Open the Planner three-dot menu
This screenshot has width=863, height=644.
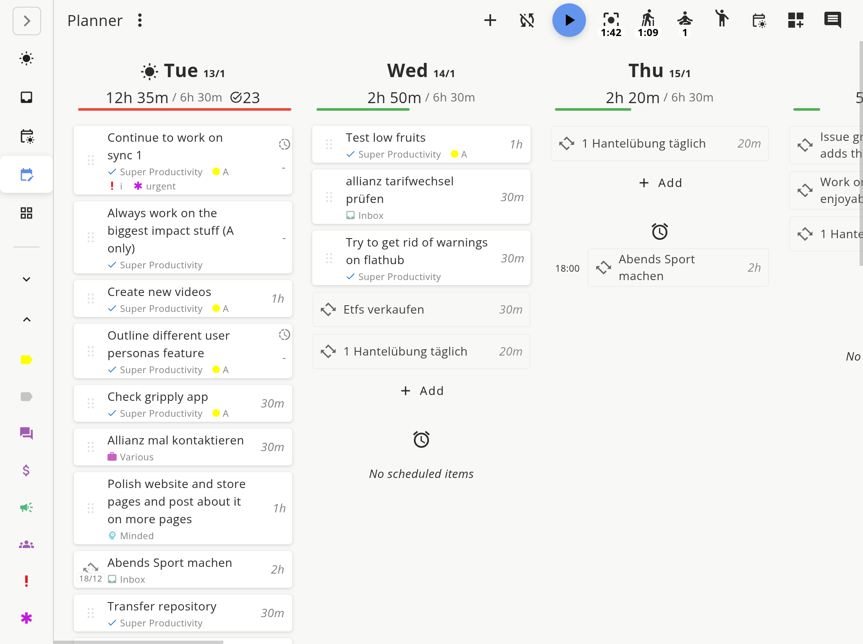tap(139, 20)
